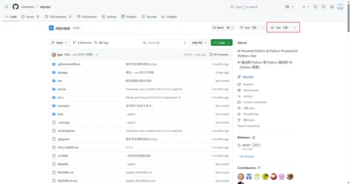The width and height of the screenshot is (350, 184).
Task: Open the issues icon in top header
Action: 315,7
